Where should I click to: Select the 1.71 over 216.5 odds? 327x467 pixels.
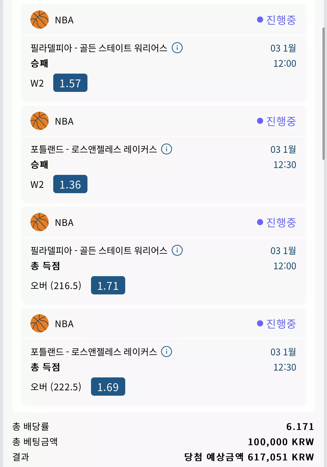108,286
